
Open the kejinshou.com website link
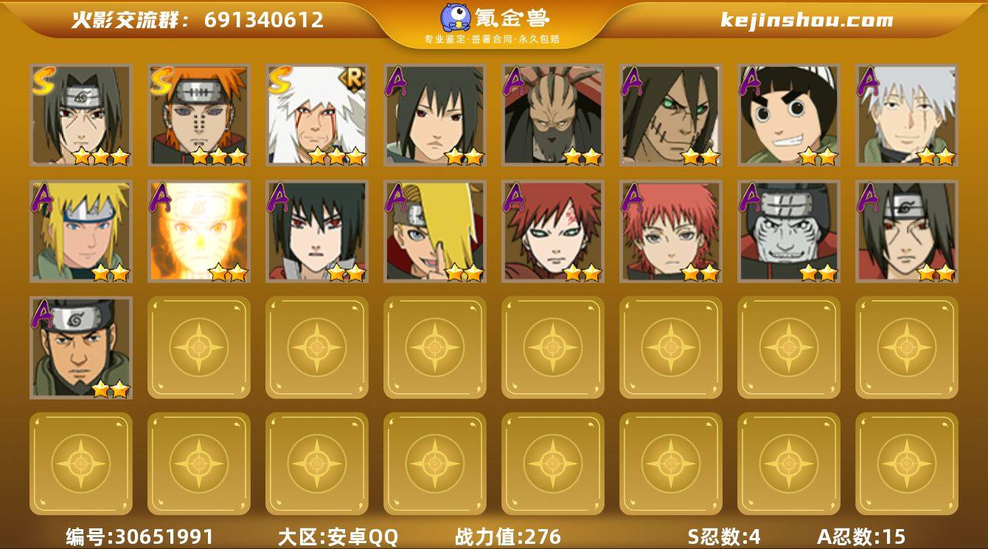click(x=807, y=20)
